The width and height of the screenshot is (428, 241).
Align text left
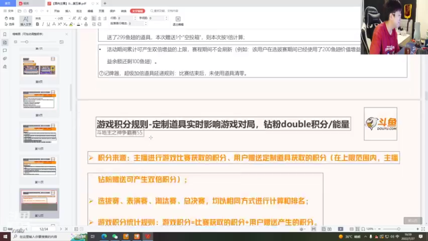94,18
